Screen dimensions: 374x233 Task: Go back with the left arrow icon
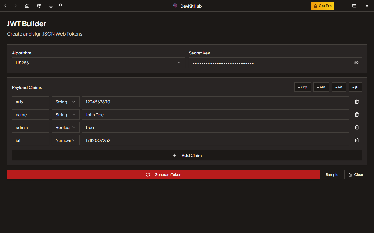6,6
